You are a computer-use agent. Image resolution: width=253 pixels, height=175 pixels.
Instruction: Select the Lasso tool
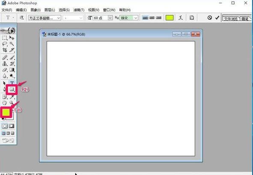5,44
